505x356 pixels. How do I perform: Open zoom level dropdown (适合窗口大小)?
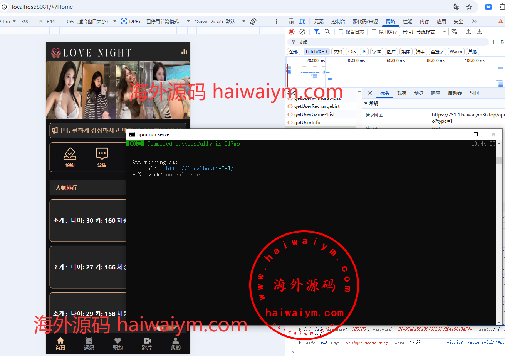(x=92, y=22)
